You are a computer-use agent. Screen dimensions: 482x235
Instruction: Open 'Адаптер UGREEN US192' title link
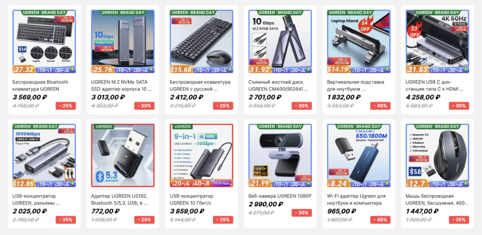[x=120, y=200]
